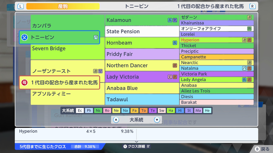
Task: Click the B button icon for 戻る
Action: pos(257,149)
